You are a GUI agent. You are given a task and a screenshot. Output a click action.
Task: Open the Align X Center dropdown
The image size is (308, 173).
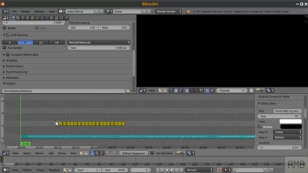pos(287,132)
